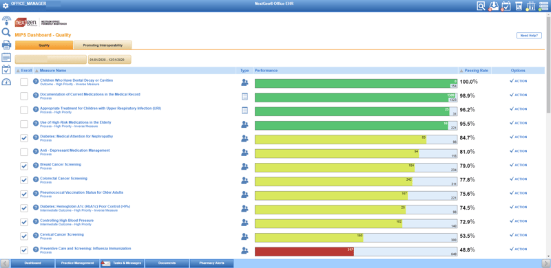Uncheck Breast Cancer Screening enrollment
Screen dimensions: 551x268
point(24,166)
